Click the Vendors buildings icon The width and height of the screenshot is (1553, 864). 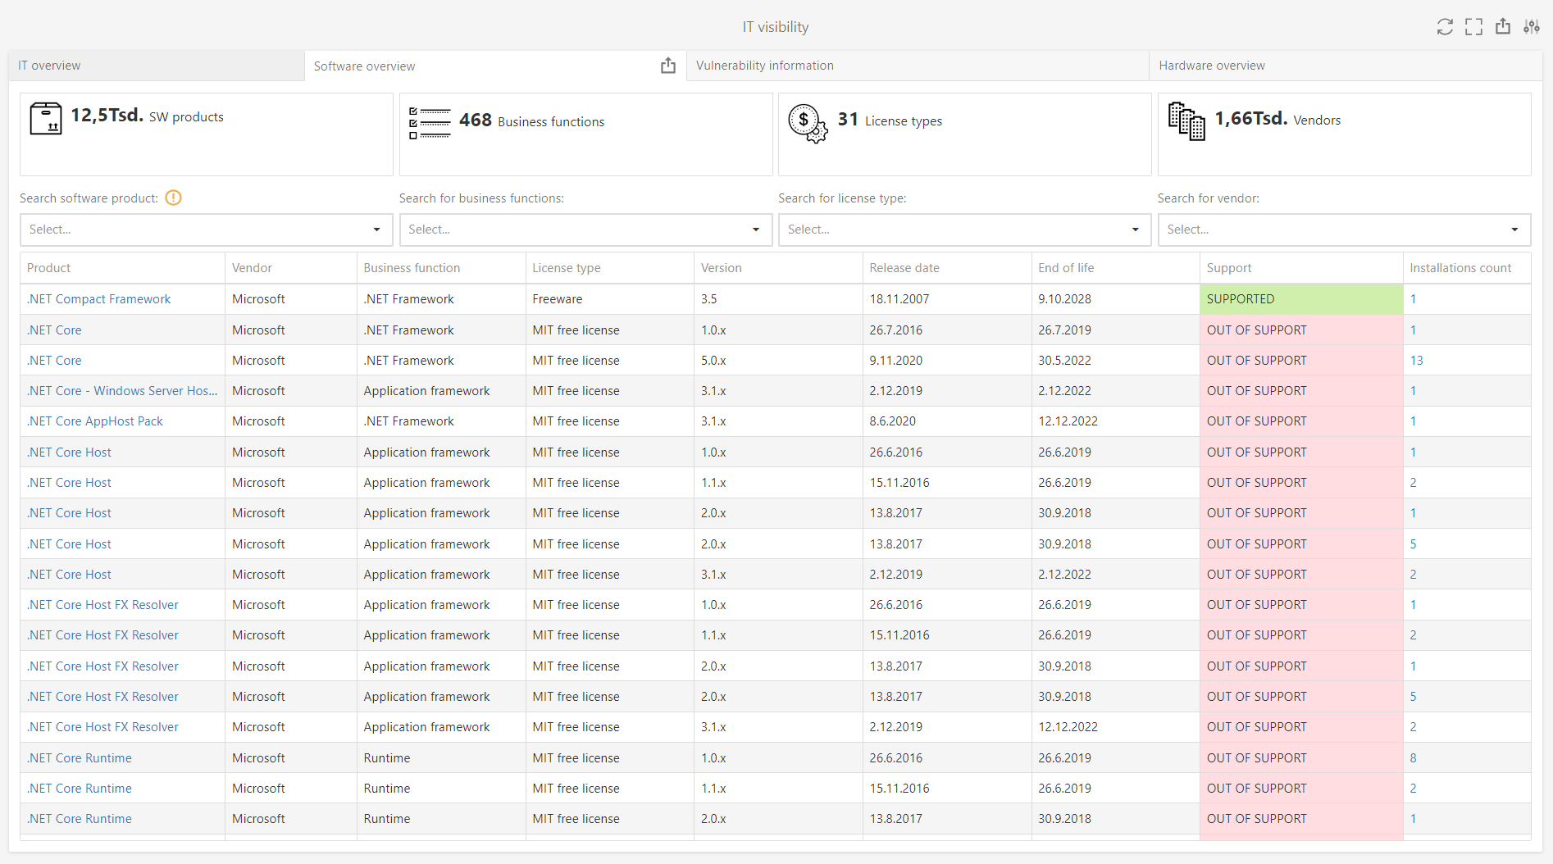tap(1186, 121)
